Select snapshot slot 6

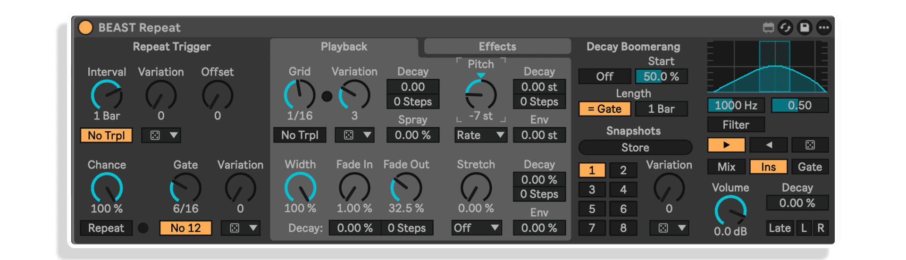pos(623,209)
